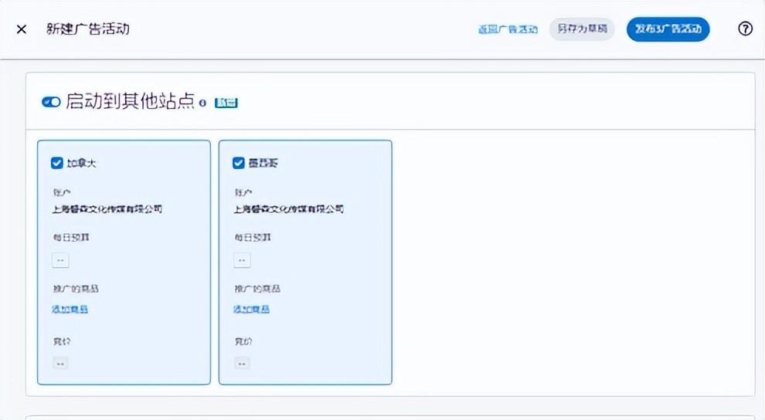Click the 发布3广告活动 publish button
765x420 pixels.
(x=668, y=29)
